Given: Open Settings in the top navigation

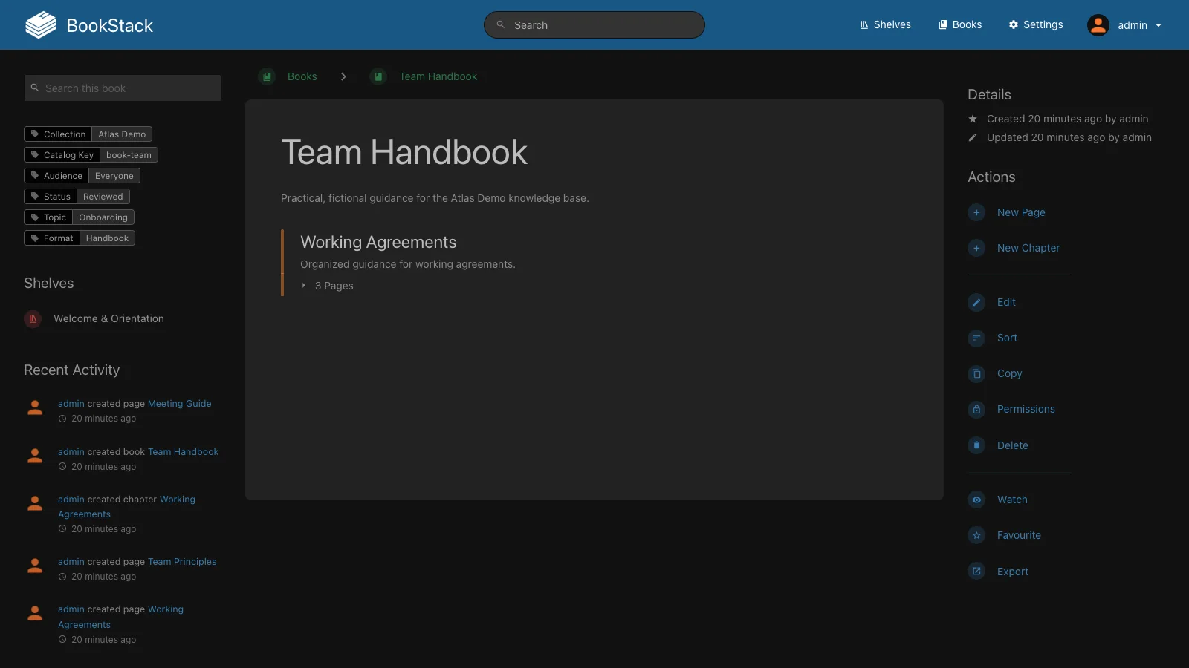Looking at the screenshot, I should 1036,24.
